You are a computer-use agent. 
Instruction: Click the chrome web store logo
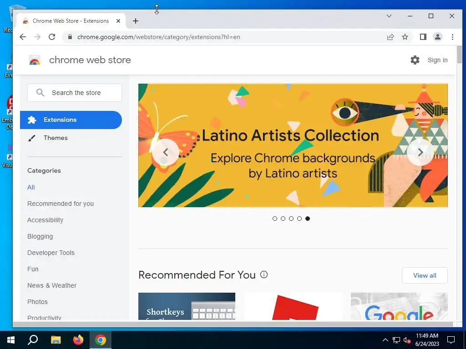coord(35,60)
